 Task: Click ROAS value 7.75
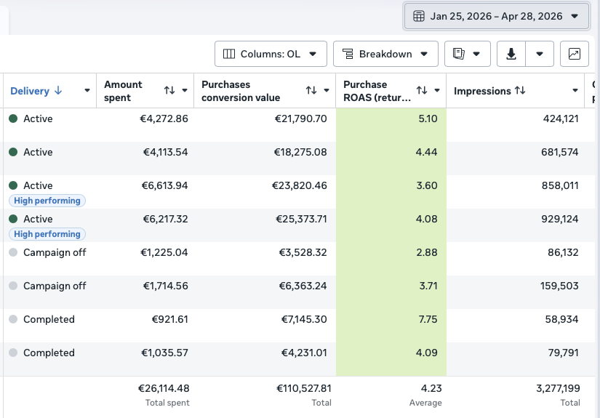428,319
